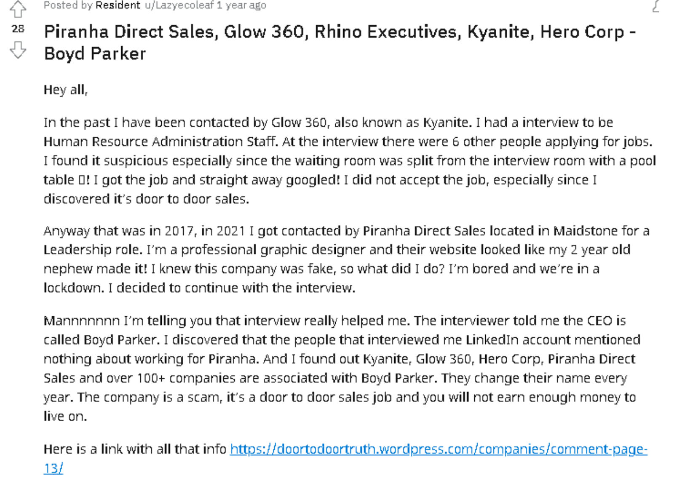
Task: Click the cut-off icon at post's top-right
Action: pyautogui.click(x=656, y=6)
